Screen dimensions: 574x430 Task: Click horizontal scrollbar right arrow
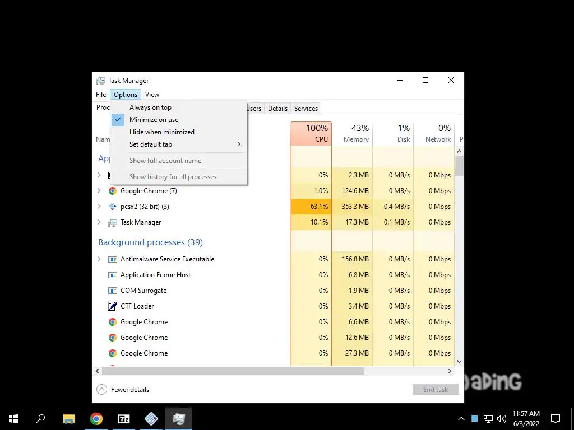450,371
